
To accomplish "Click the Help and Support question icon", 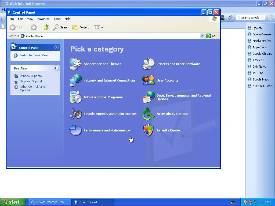I will tap(16, 82).
